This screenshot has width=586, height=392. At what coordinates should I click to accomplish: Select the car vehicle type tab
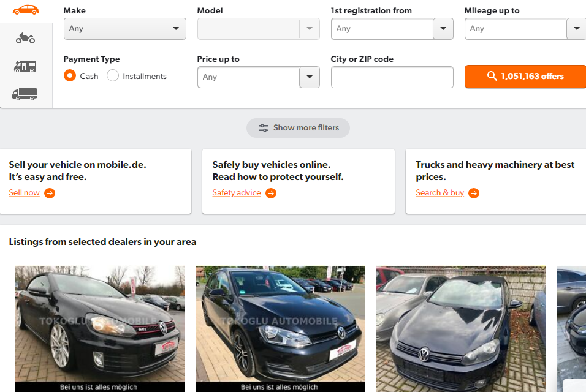click(x=26, y=10)
